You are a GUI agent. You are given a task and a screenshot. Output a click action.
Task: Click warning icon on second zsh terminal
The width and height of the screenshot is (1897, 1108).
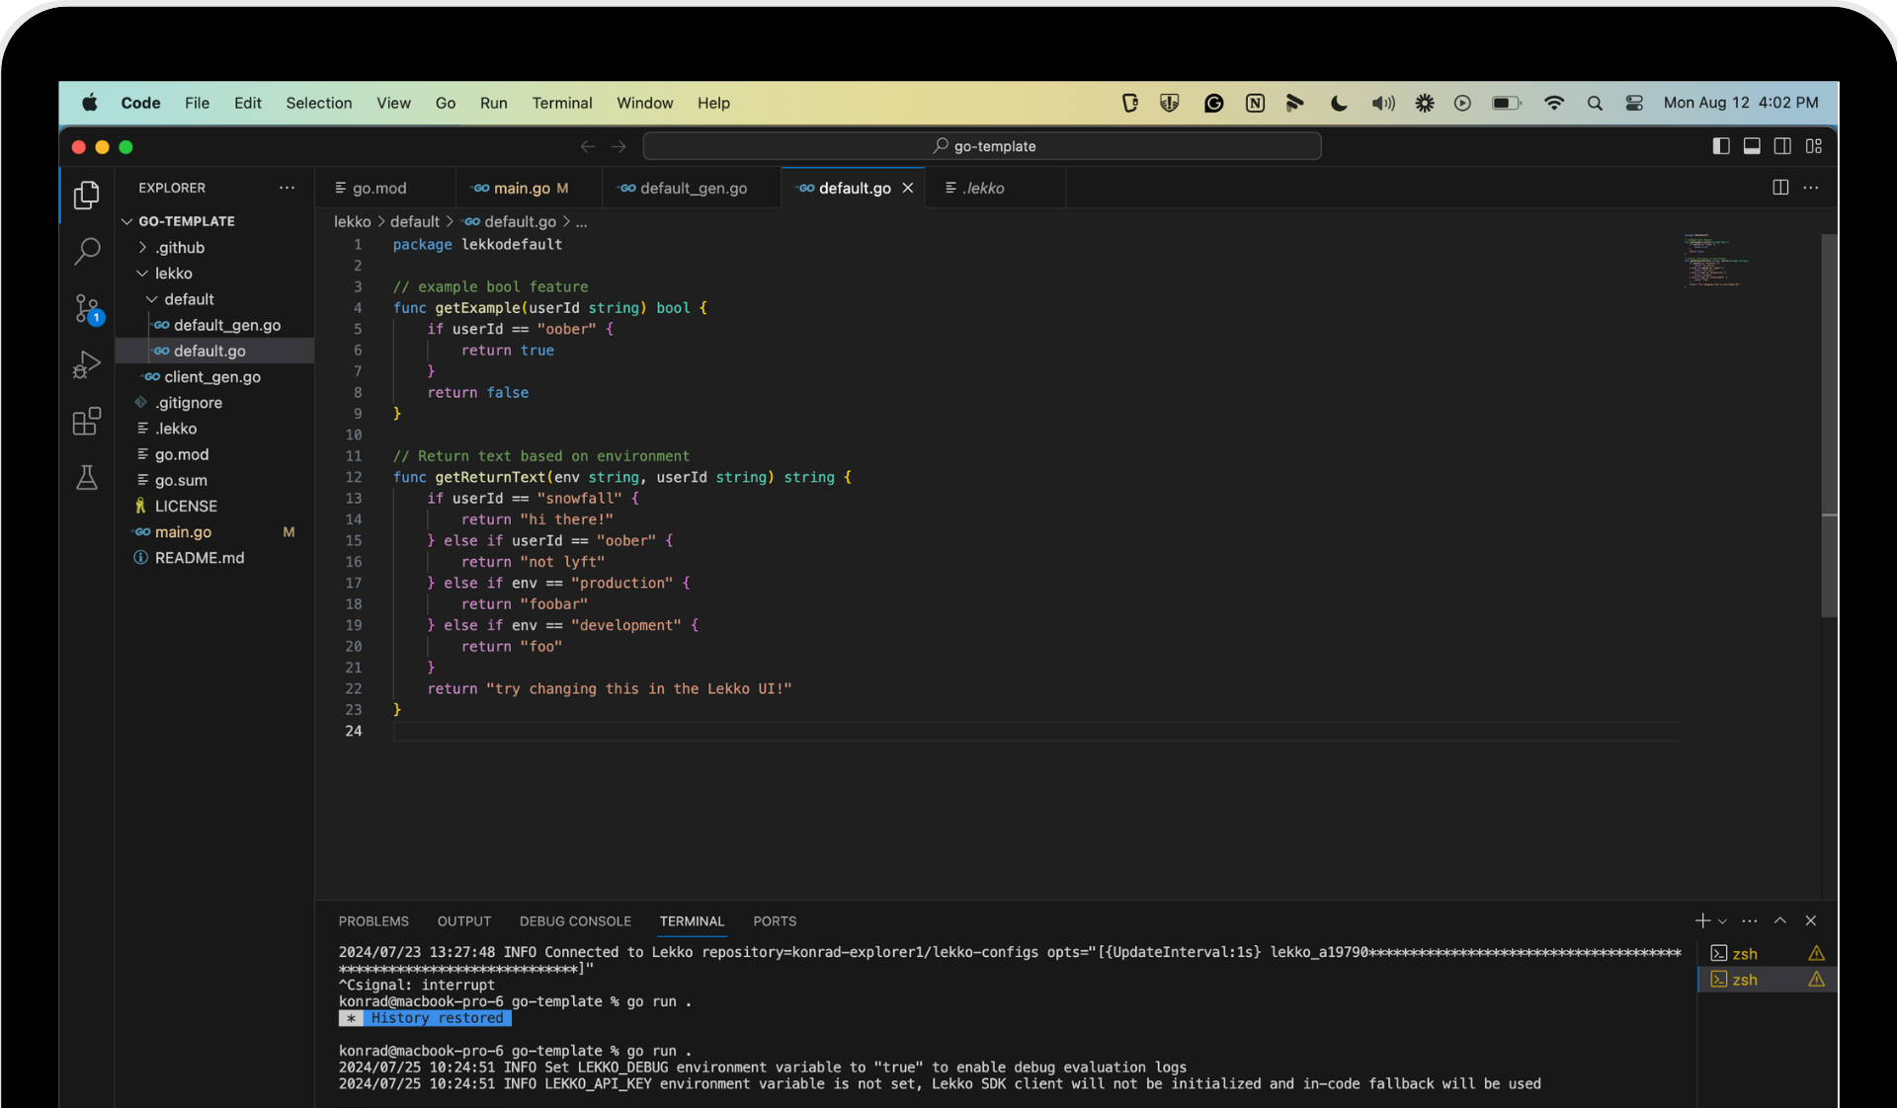(x=1816, y=979)
